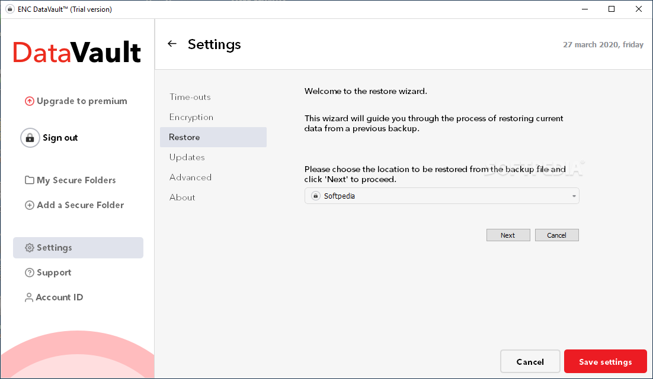653x379 pixels.
Task: Click the Support question mark icon
Action: (x=30, y=273)
